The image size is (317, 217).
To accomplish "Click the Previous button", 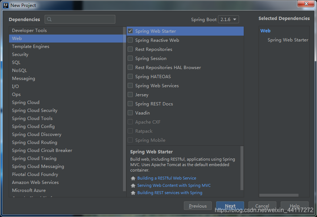I will [198, 206].
